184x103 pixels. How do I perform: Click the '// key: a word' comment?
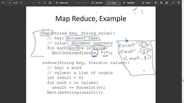[x=64, y=68]
